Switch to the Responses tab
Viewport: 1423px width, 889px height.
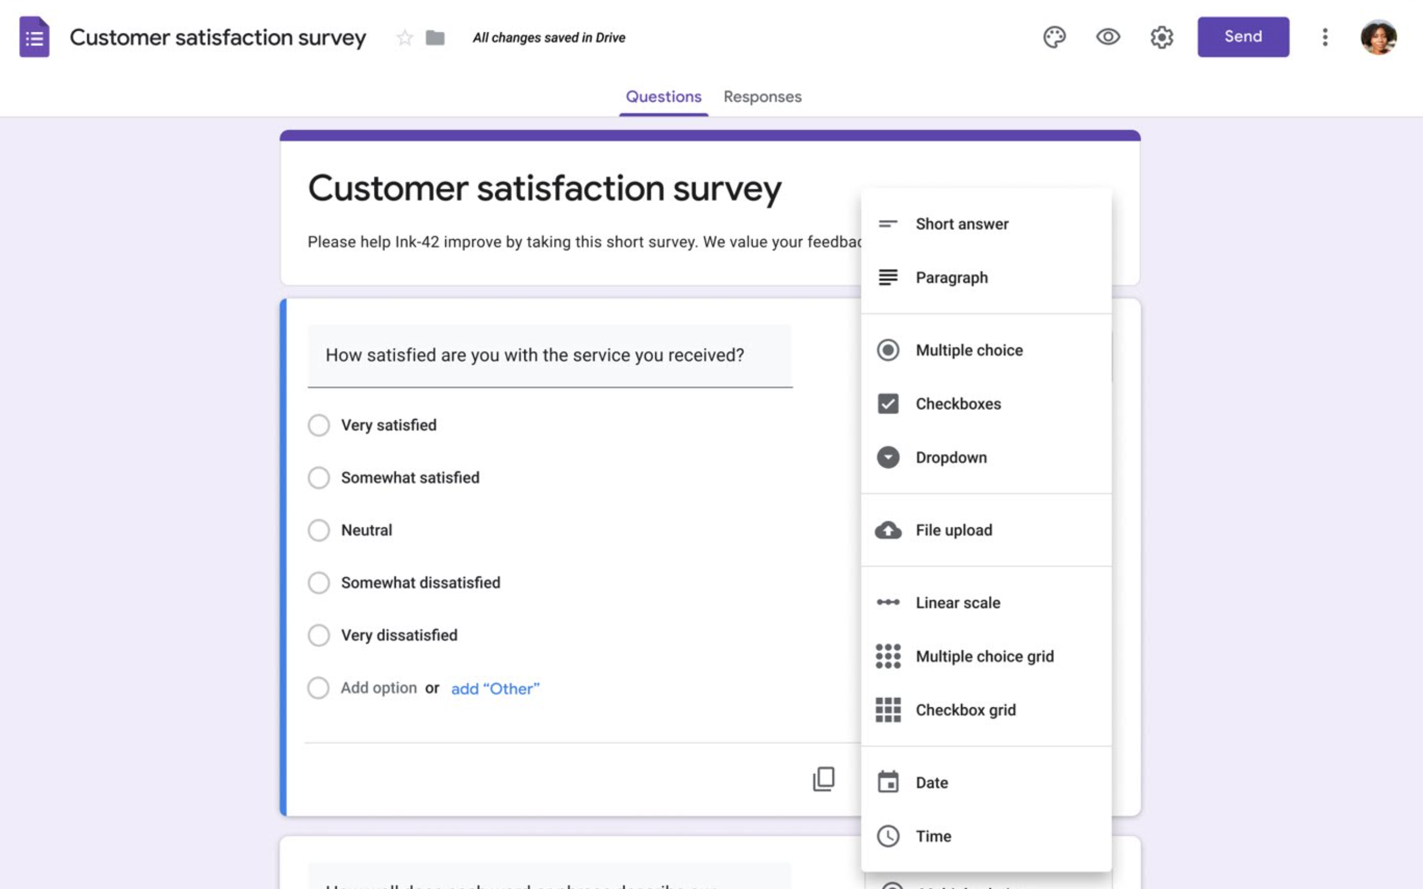click(762, 97)
